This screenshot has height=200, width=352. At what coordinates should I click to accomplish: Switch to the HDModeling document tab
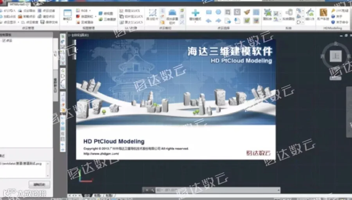[20, 4]
